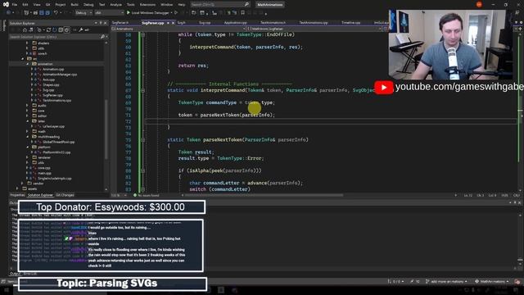Select GlobalThreadPool.cpp file
Viewport: 524px width, 295px height.
pos(58,142)
